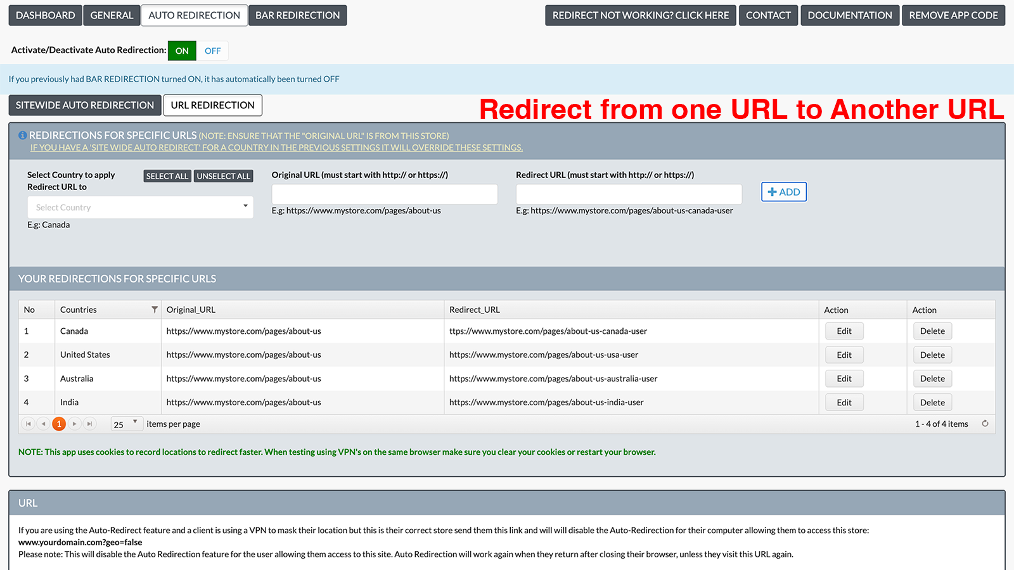Click the info icon beside Redirections heading
The width and height of the screenshot is (1014, 570).
(x=22, y=134)
